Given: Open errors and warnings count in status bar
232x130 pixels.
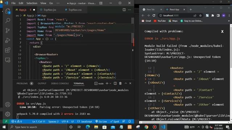Looking at the screenshot, I should pos(17,121).
